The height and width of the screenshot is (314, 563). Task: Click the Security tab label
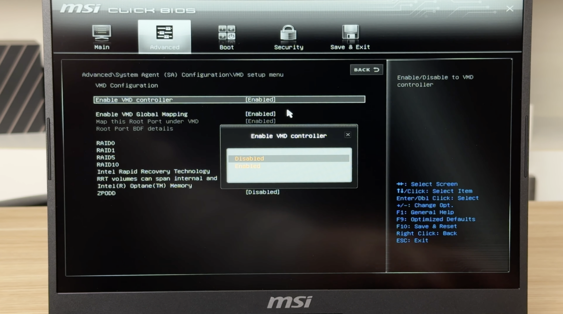tap(289, 47)
